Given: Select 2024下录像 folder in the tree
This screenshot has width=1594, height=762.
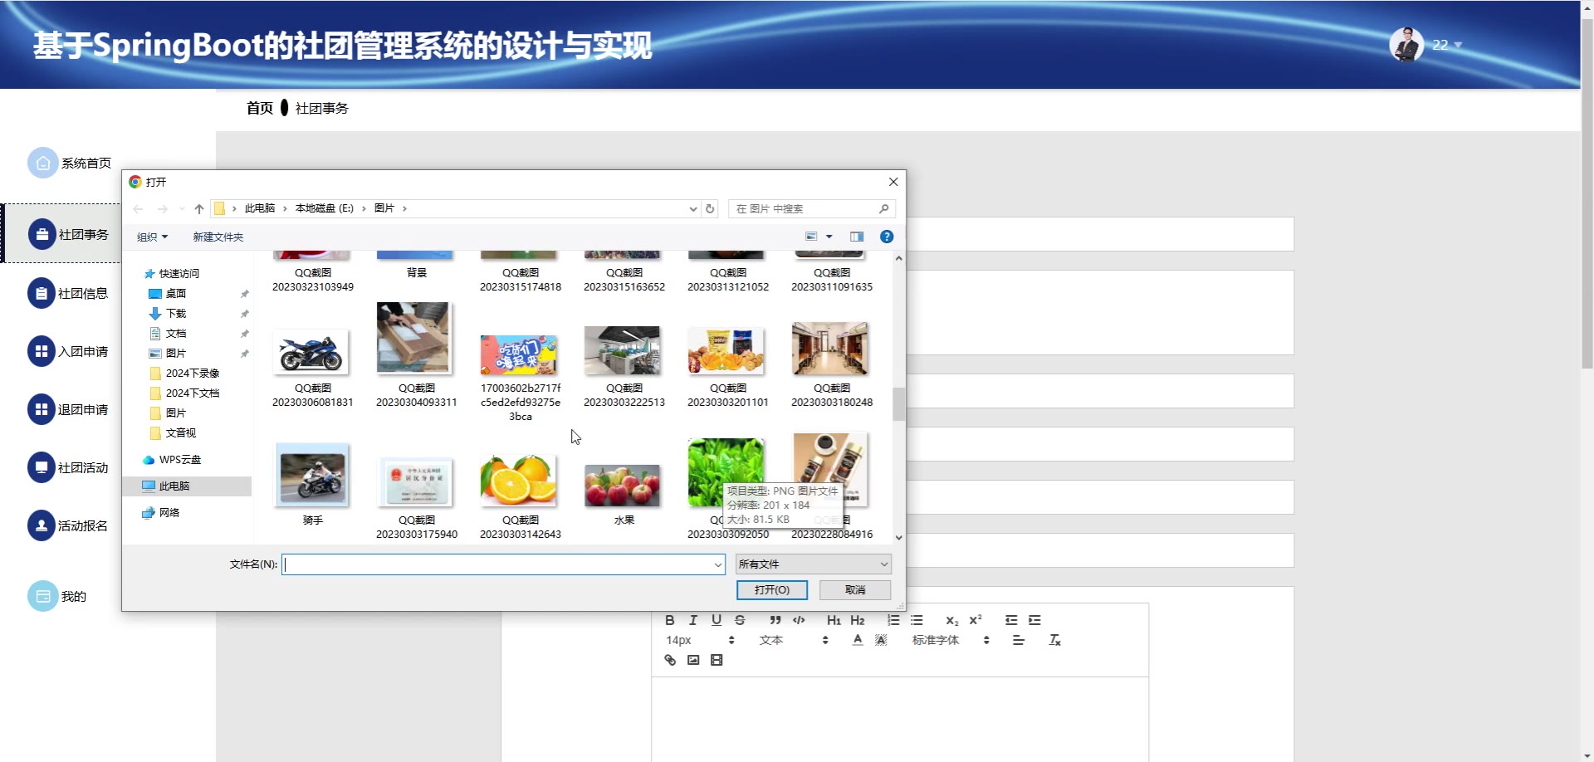Looking at the screenshot, I should (185, 374).
